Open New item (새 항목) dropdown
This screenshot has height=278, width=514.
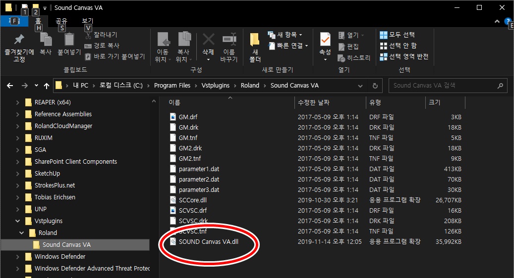285,35
